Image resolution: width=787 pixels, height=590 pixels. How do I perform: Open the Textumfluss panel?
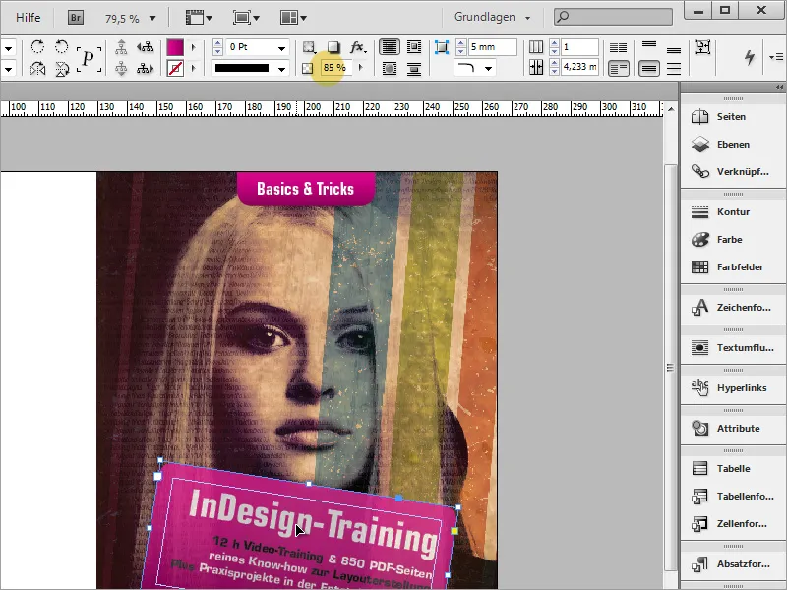(733, 348)
